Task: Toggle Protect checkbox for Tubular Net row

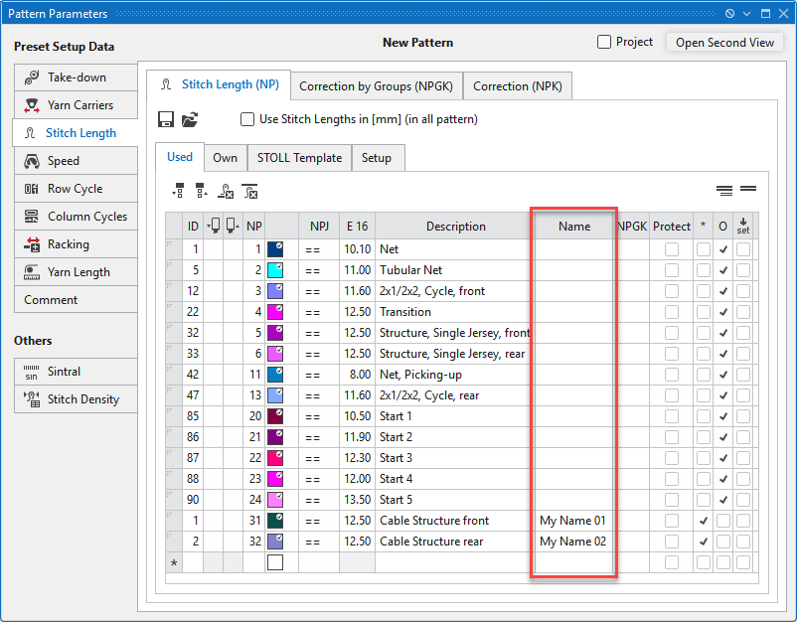Action: point(672,270)
